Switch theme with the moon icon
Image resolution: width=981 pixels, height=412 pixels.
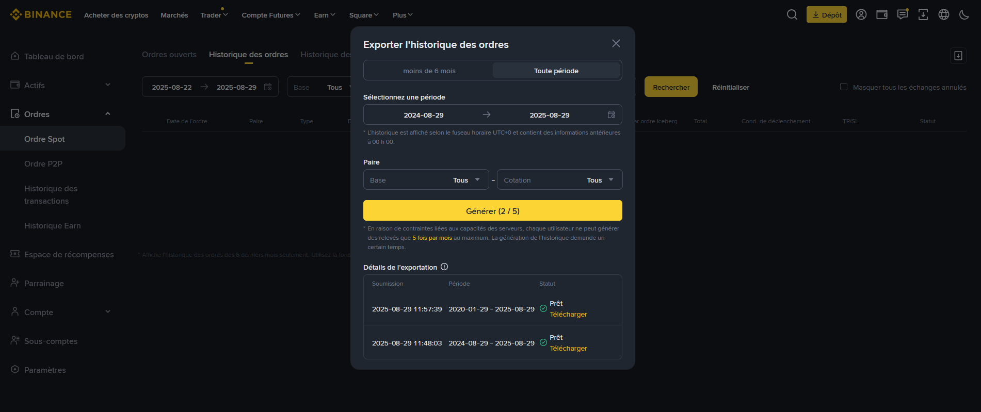[964, 15]
